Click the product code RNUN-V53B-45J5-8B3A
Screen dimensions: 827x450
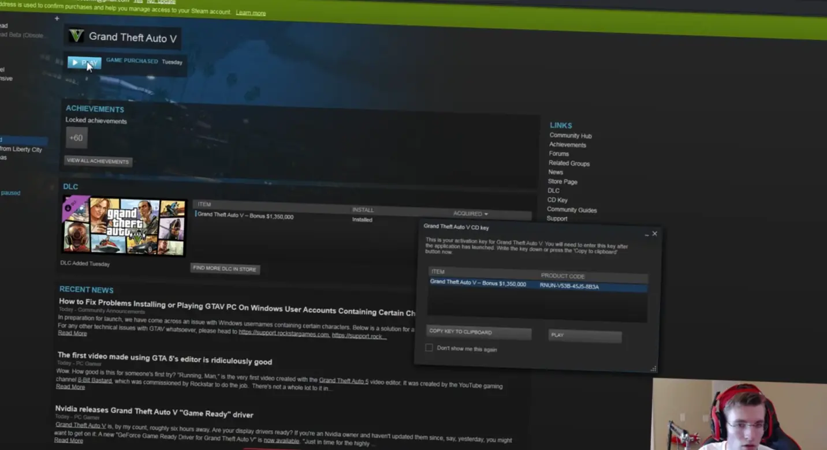569,286
